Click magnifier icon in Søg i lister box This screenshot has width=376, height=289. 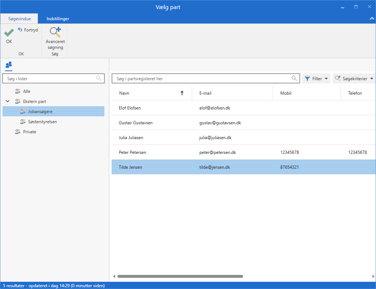tap(99, 78)
